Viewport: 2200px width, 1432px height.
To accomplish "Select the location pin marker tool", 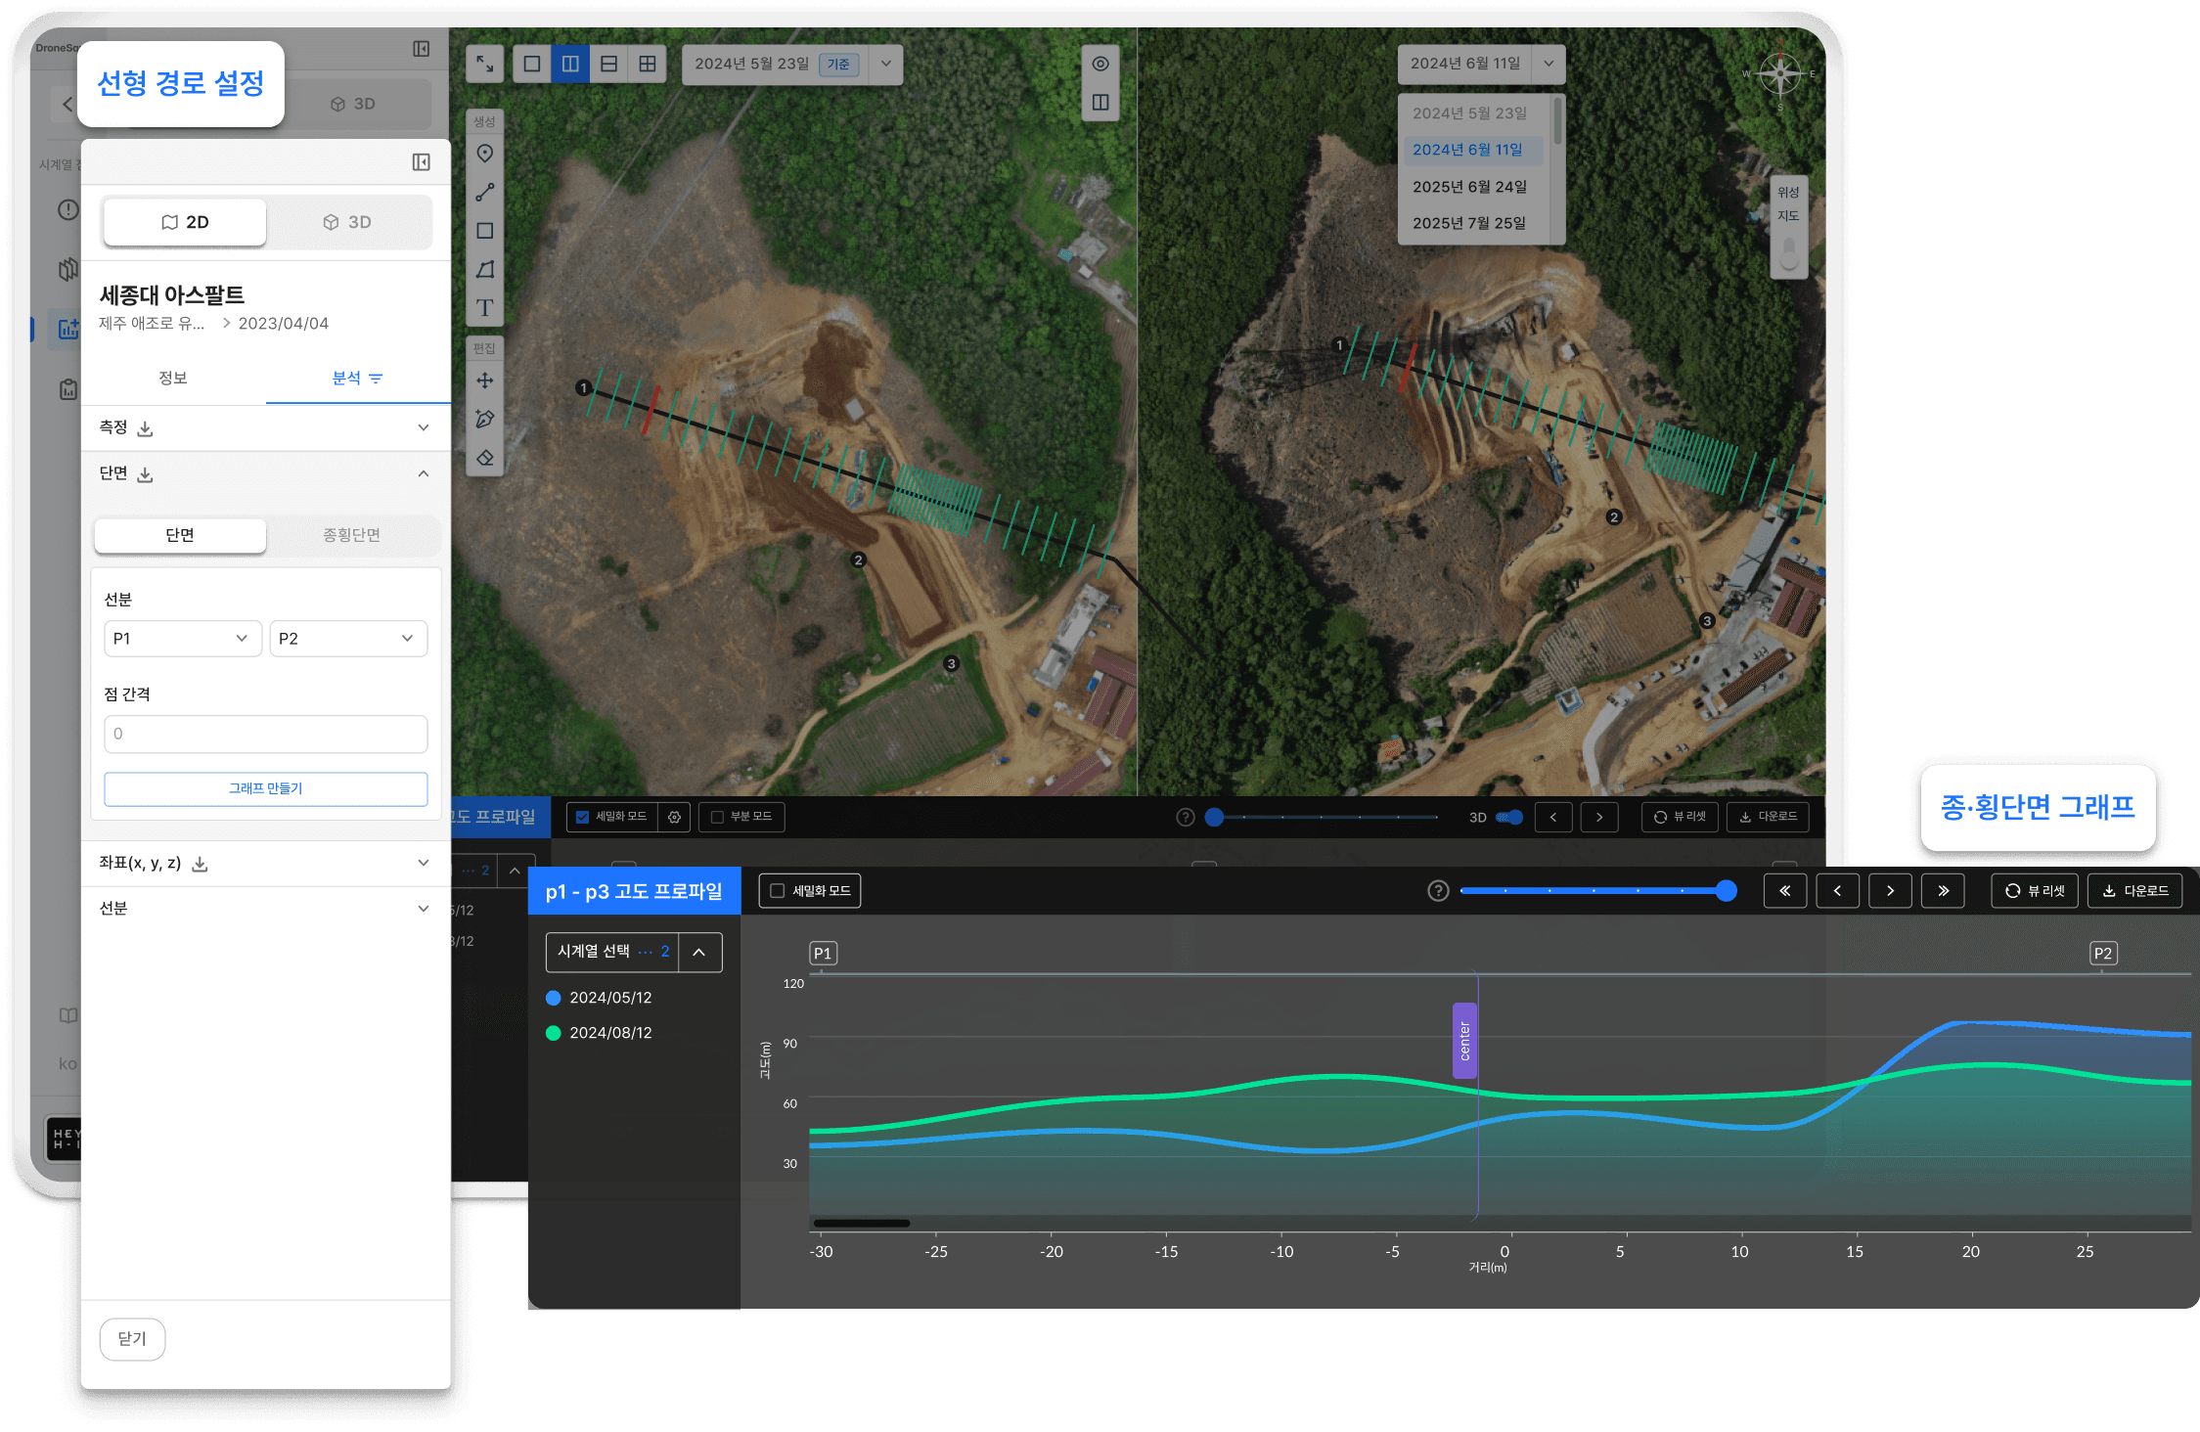I will [x=484, y=154].
